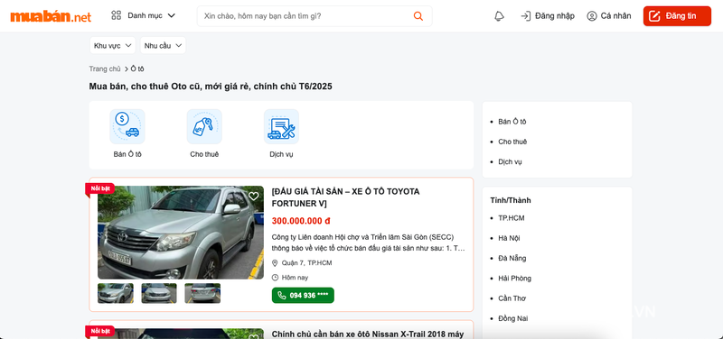
Task: Expand the Nhu cầu filter dropdown
Action: (164, 46)
